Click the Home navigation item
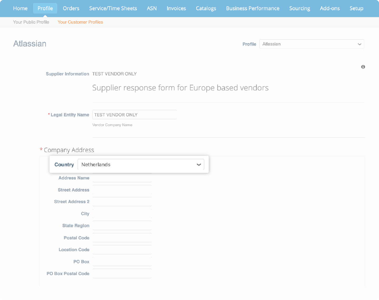 click(x=20, y=8)
